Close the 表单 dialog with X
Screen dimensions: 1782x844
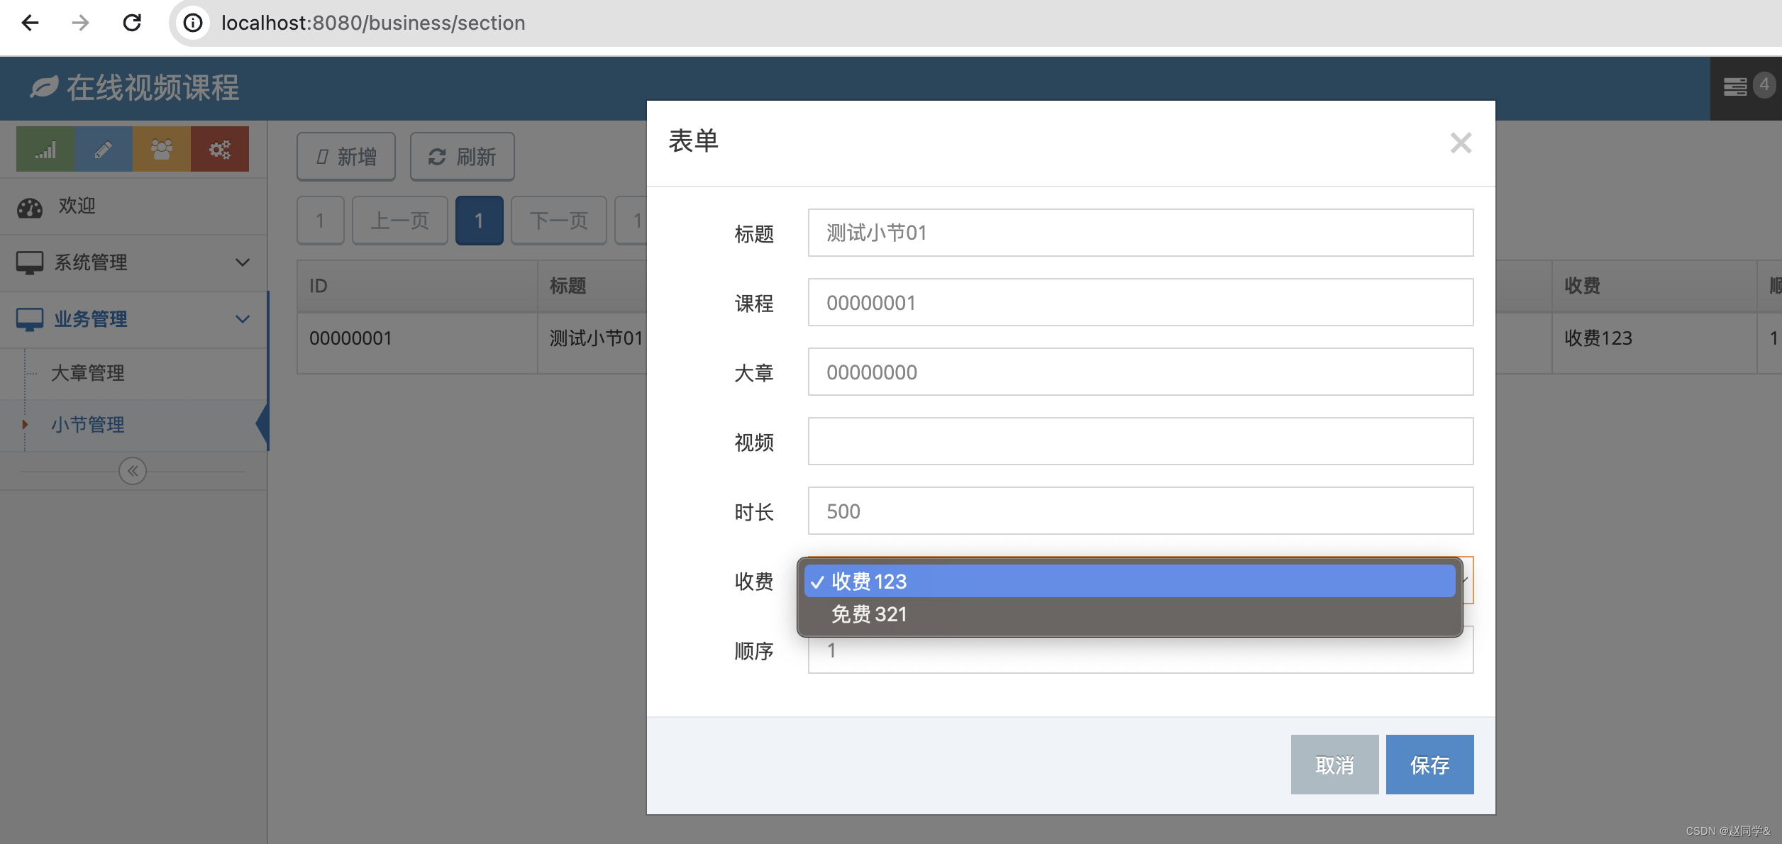point(1461,143)
